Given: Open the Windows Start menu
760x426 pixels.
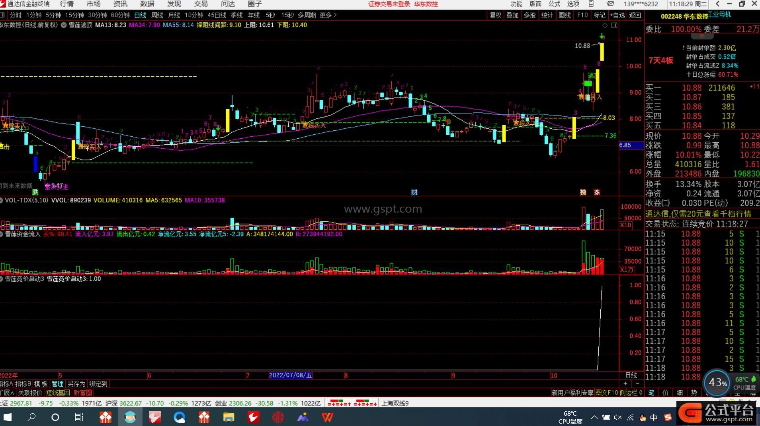Looking at the screenshot, I should 7,417.
